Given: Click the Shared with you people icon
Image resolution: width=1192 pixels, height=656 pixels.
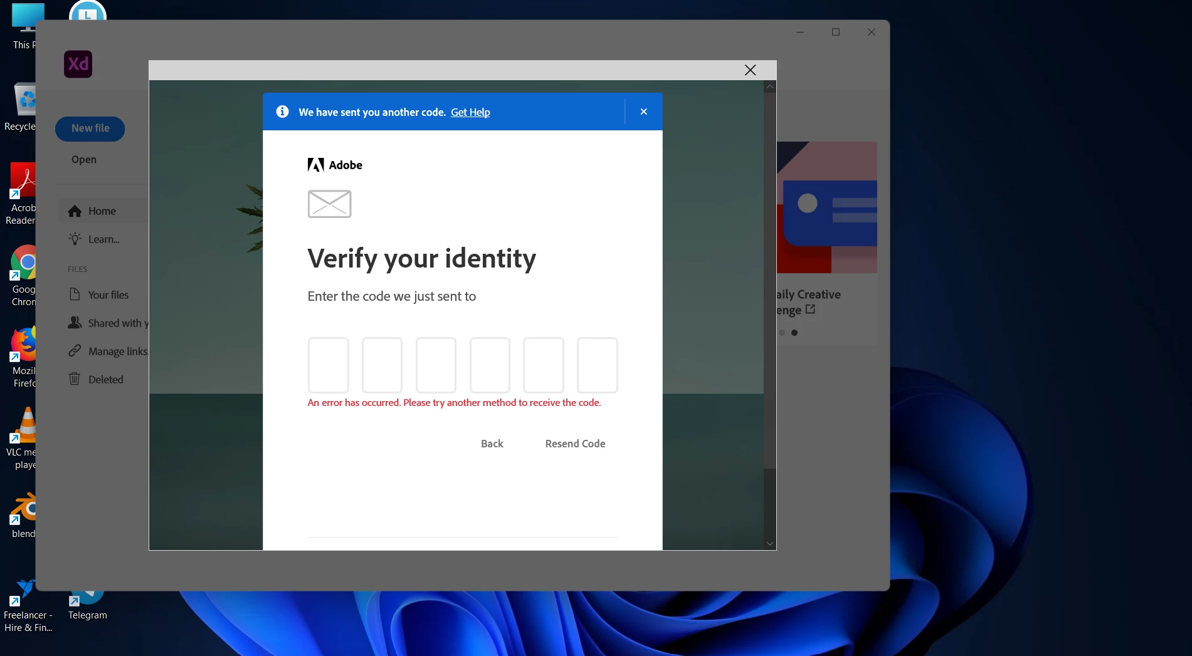Looking at the screenshot, I should 75,323.
